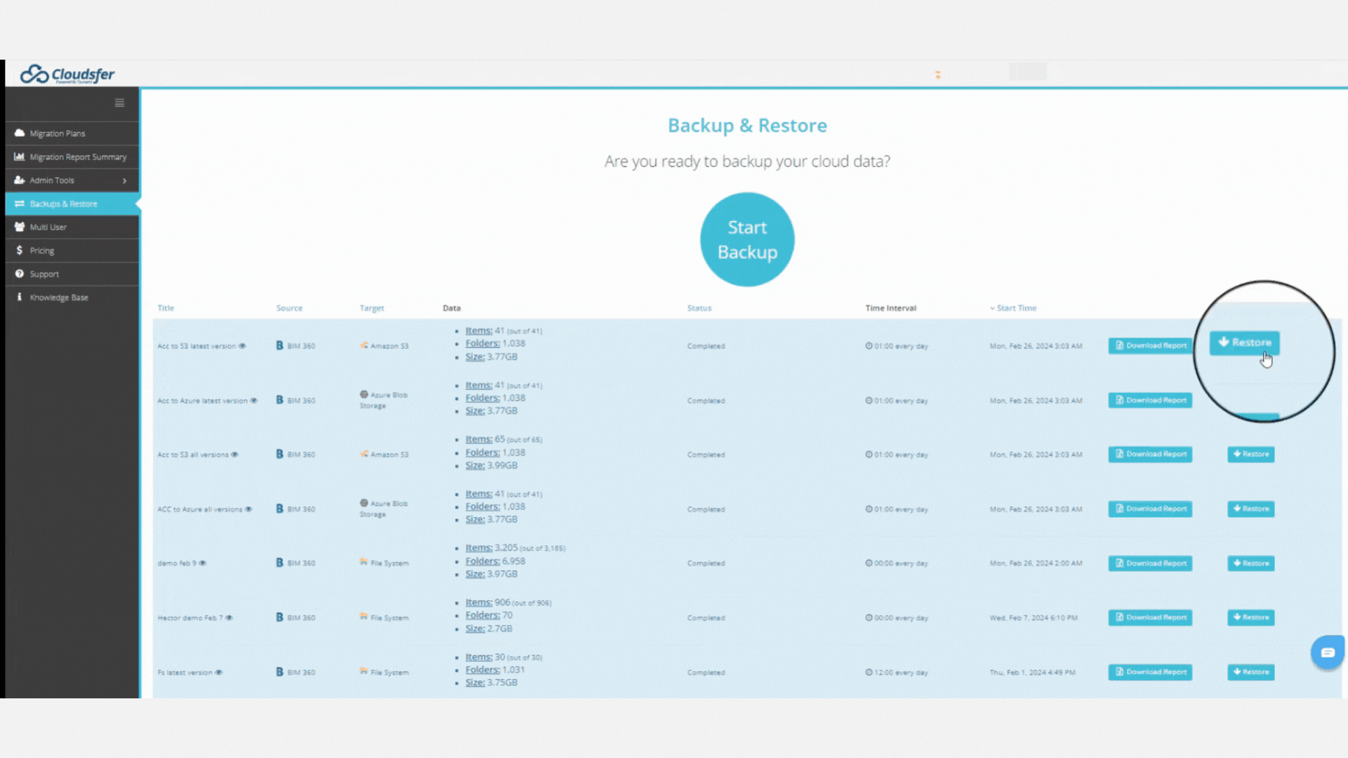Click Restore for Acc to S3 latest version
The image size is (1348, 758).
[1244, 343]
